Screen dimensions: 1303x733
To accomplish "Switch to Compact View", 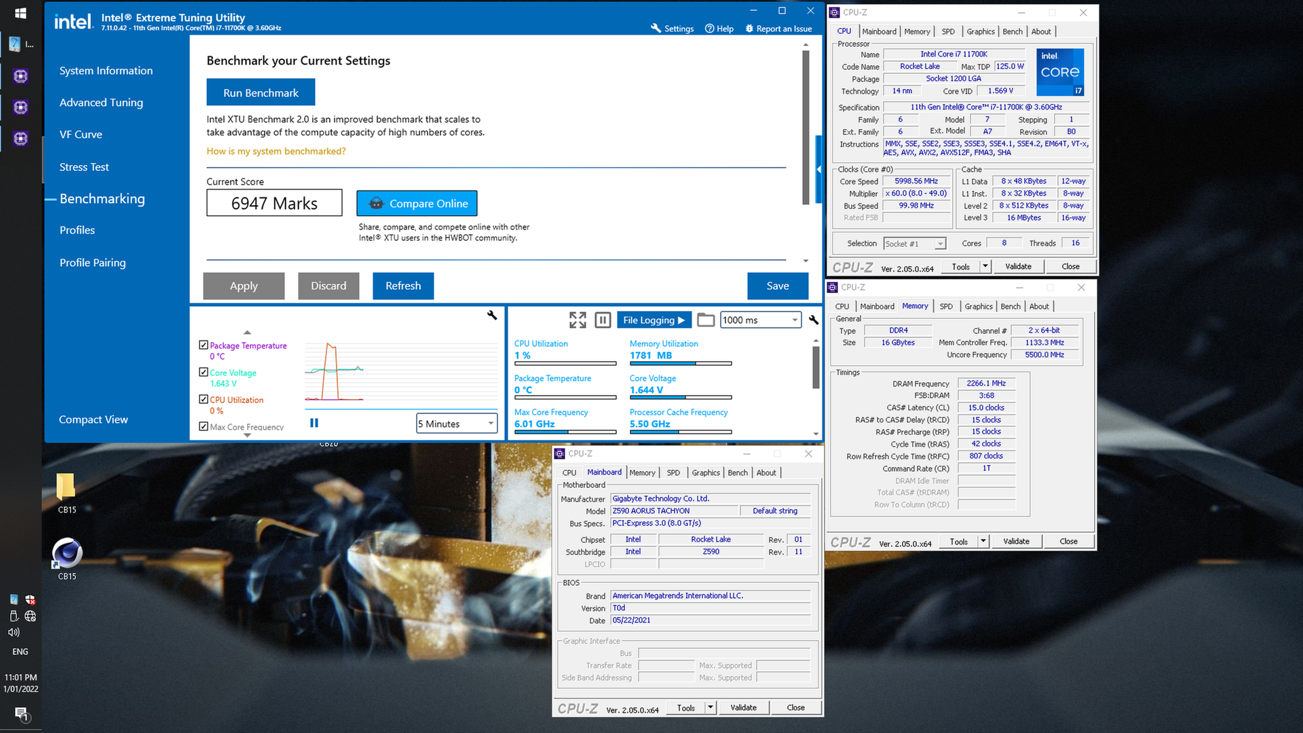I will [93, 419].
